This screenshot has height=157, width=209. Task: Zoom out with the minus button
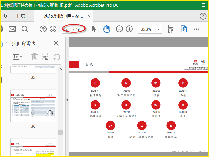119,29
